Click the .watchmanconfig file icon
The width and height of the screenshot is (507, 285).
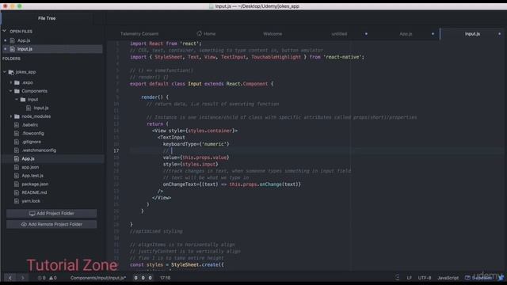(x=17, y=150)
